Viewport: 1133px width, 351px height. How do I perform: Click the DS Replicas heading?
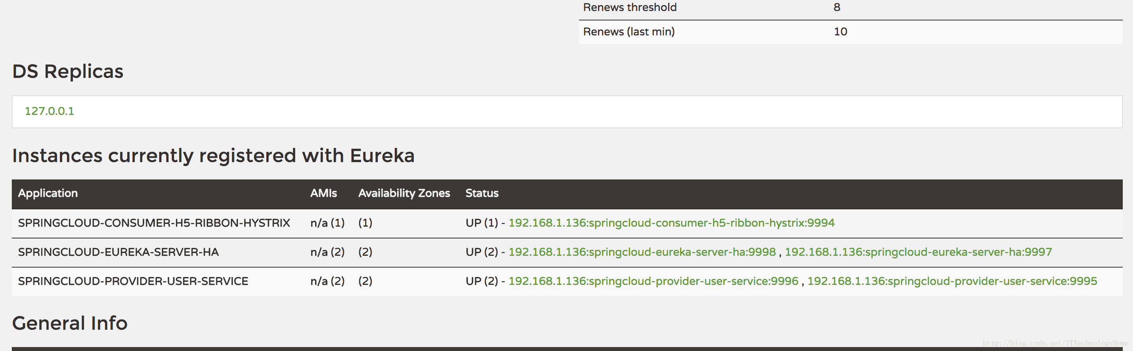pyautogui.click(x=68, y=71)
